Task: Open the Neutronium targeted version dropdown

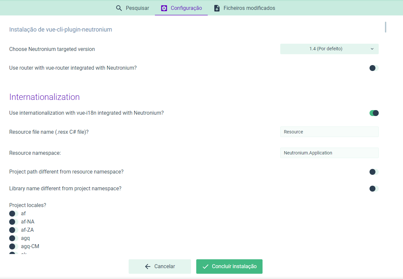Action: 329,49
